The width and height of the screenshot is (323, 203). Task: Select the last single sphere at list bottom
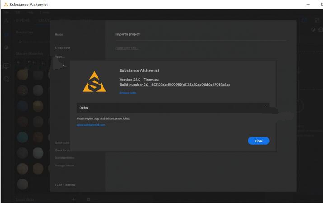[23, 184]
